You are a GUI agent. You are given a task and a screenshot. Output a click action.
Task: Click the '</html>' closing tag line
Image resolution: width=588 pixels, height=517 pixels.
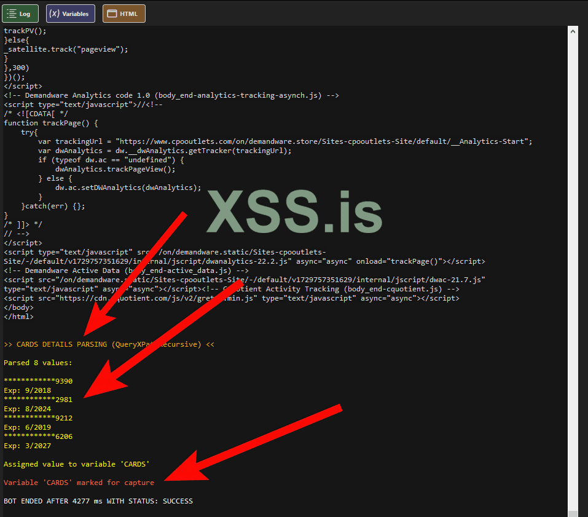click(18, 317)
